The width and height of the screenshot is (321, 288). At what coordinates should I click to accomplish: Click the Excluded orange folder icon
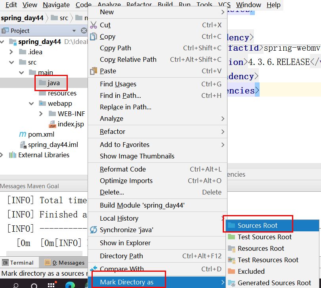coord(231,271)
